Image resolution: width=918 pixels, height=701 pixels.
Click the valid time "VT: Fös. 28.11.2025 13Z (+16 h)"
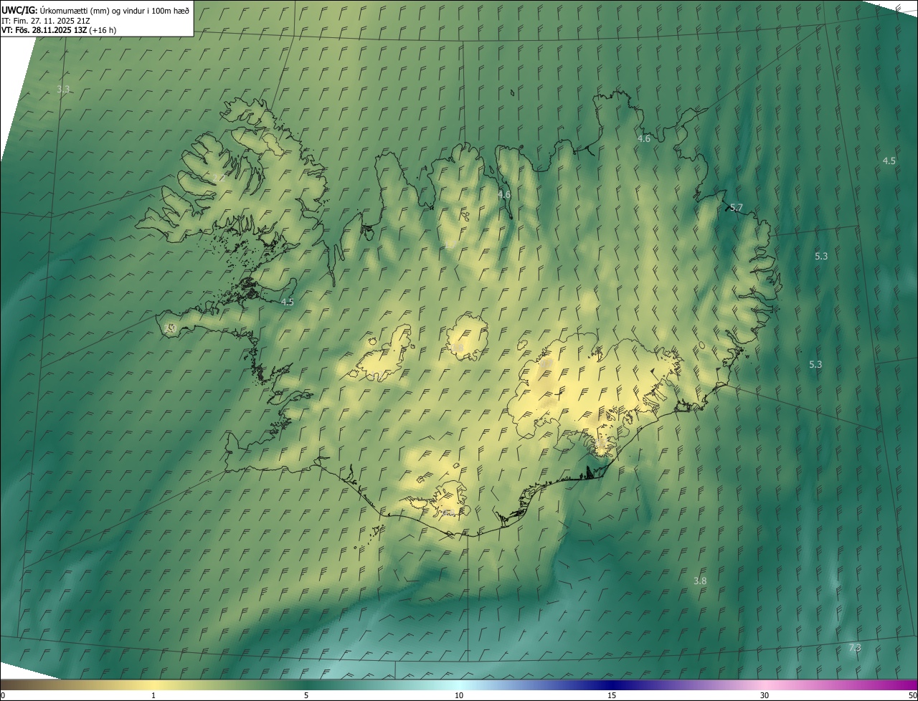[59, 30]
